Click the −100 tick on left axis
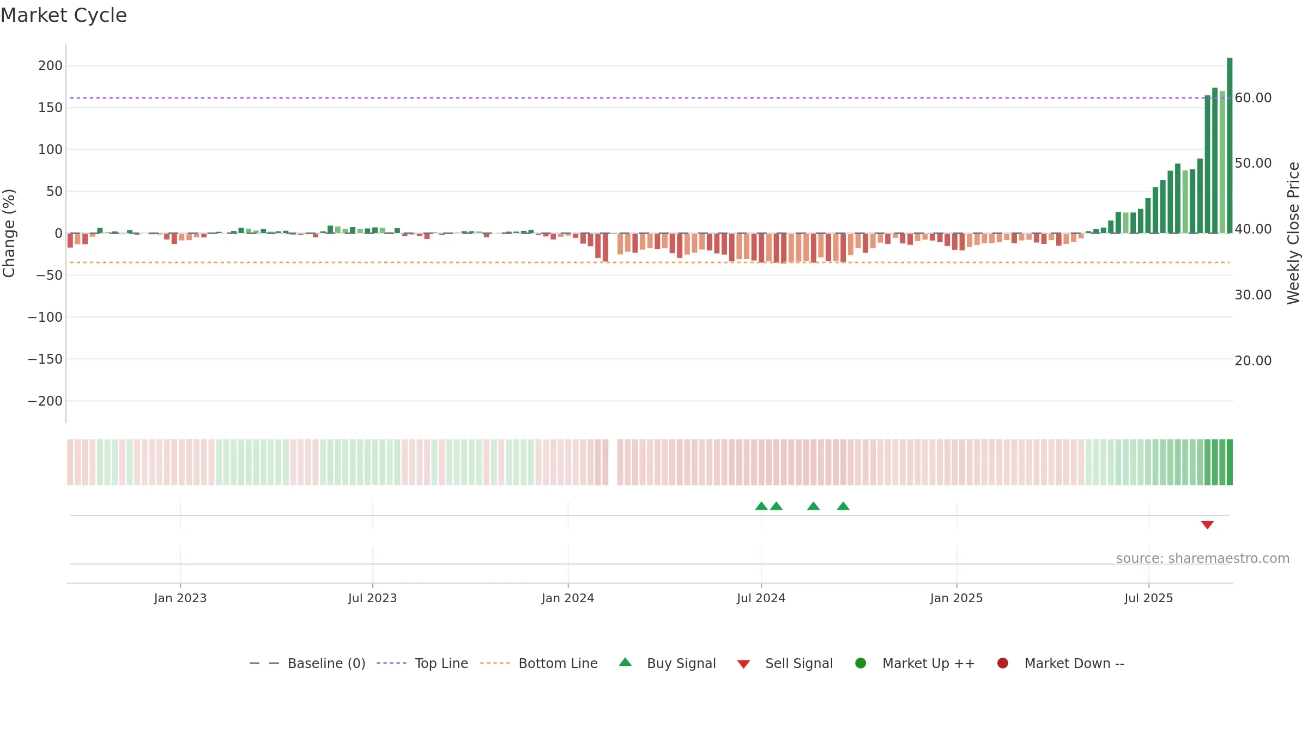Viewport: 1308px width, 735px height. click(45, 317)
